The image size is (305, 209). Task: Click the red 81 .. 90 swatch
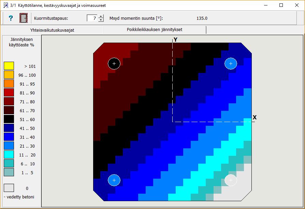tap(9, 92)
